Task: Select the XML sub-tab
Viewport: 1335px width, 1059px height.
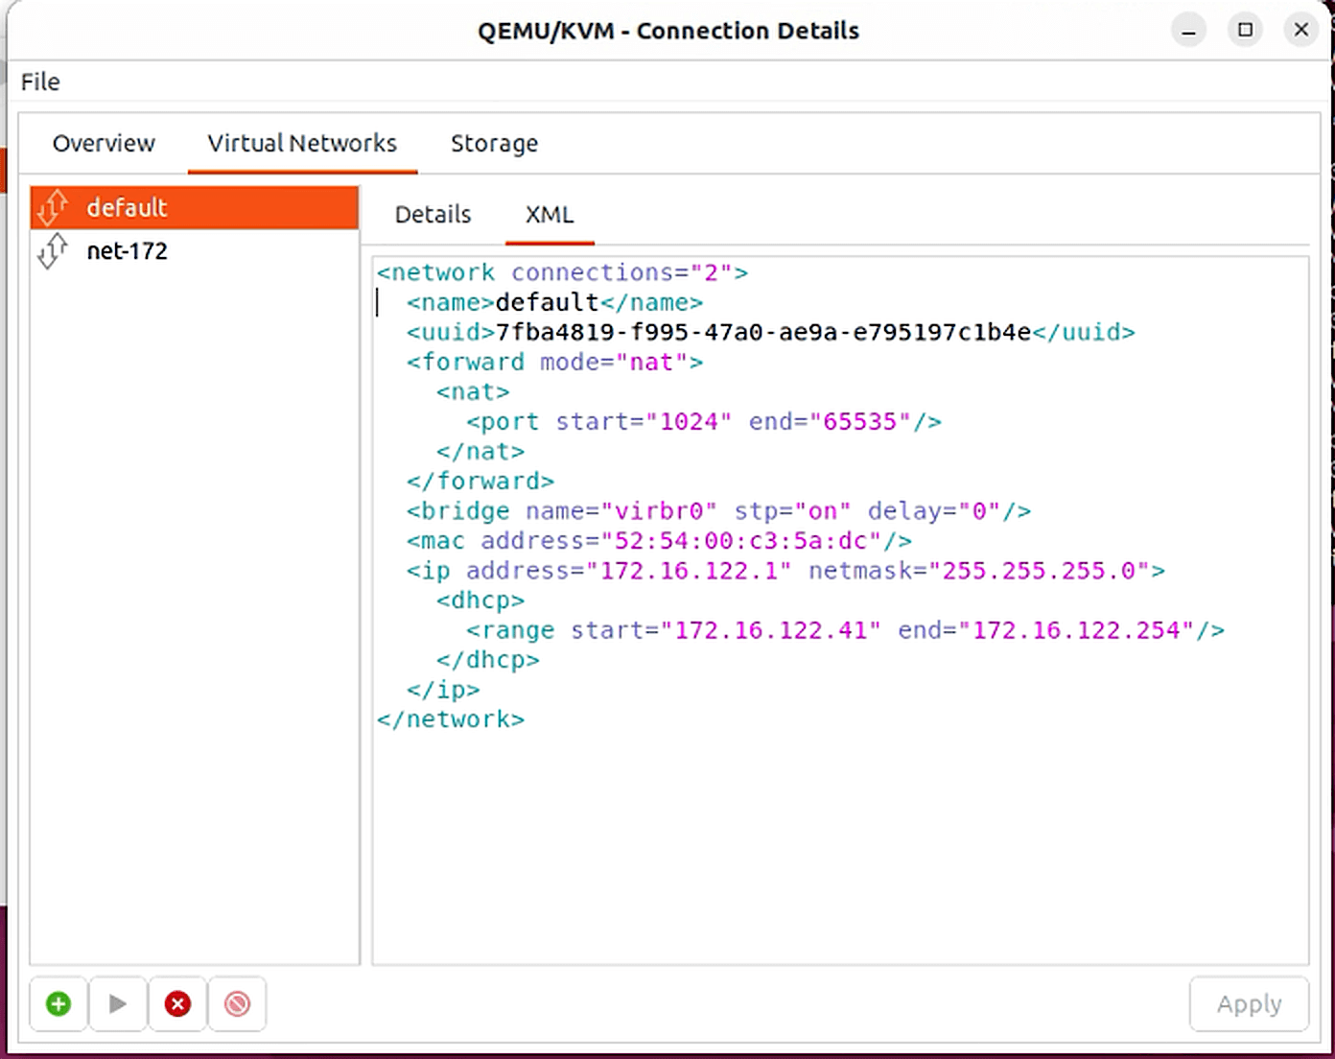Action: (550, 215)
